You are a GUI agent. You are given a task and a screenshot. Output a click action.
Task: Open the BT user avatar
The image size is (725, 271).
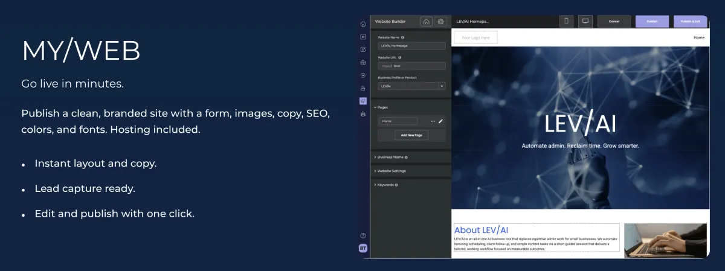tap(363, 248)
